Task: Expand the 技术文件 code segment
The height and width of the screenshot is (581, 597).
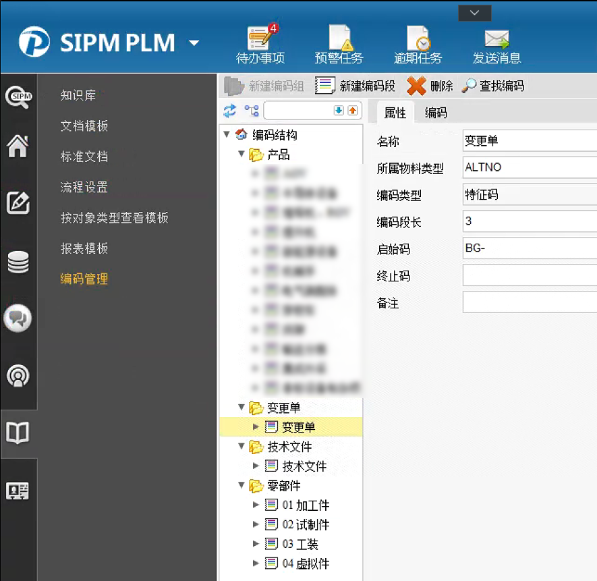Action: click(256, 466)
